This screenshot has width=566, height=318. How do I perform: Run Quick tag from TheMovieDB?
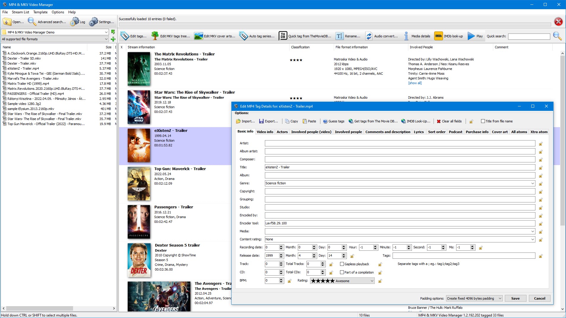click(305, 36)
